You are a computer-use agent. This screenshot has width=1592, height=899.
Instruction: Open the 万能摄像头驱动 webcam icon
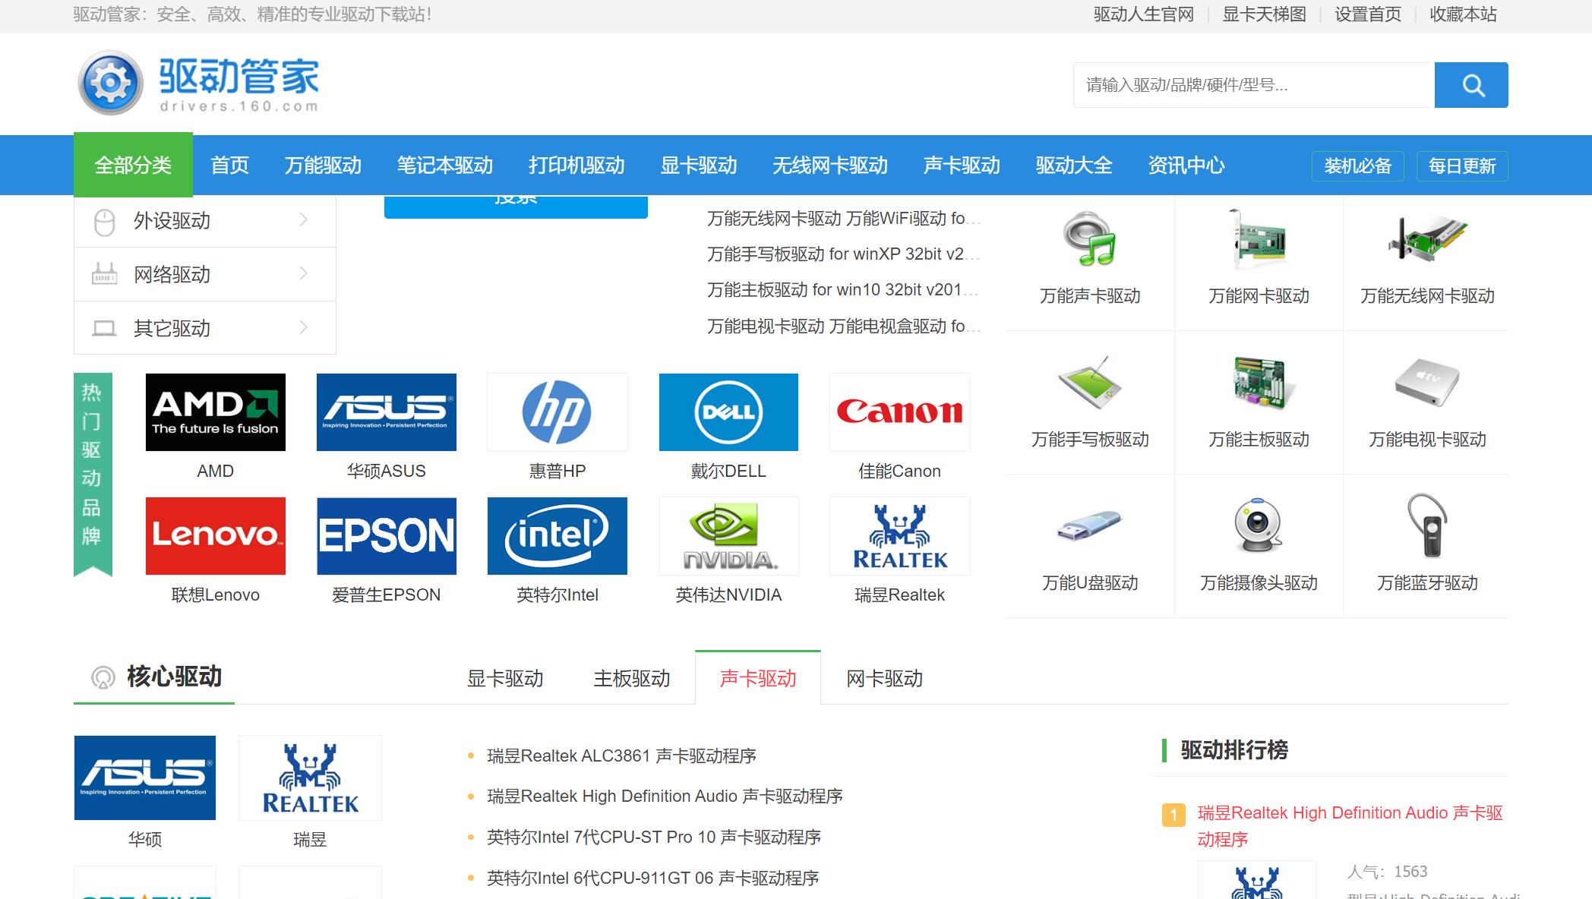coord(1258,525)
